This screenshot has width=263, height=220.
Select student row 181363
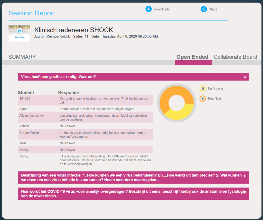pyautogui.click(x=86, y=100)
